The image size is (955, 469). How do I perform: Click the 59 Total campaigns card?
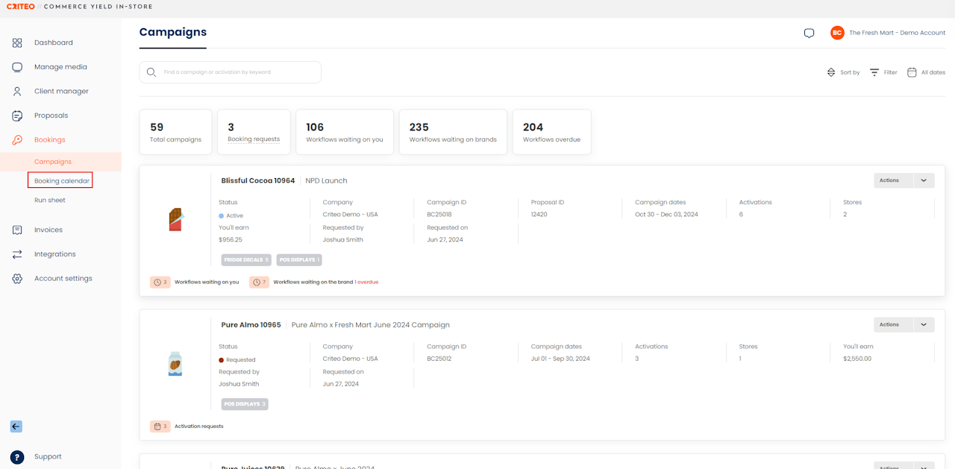point(175,132)
